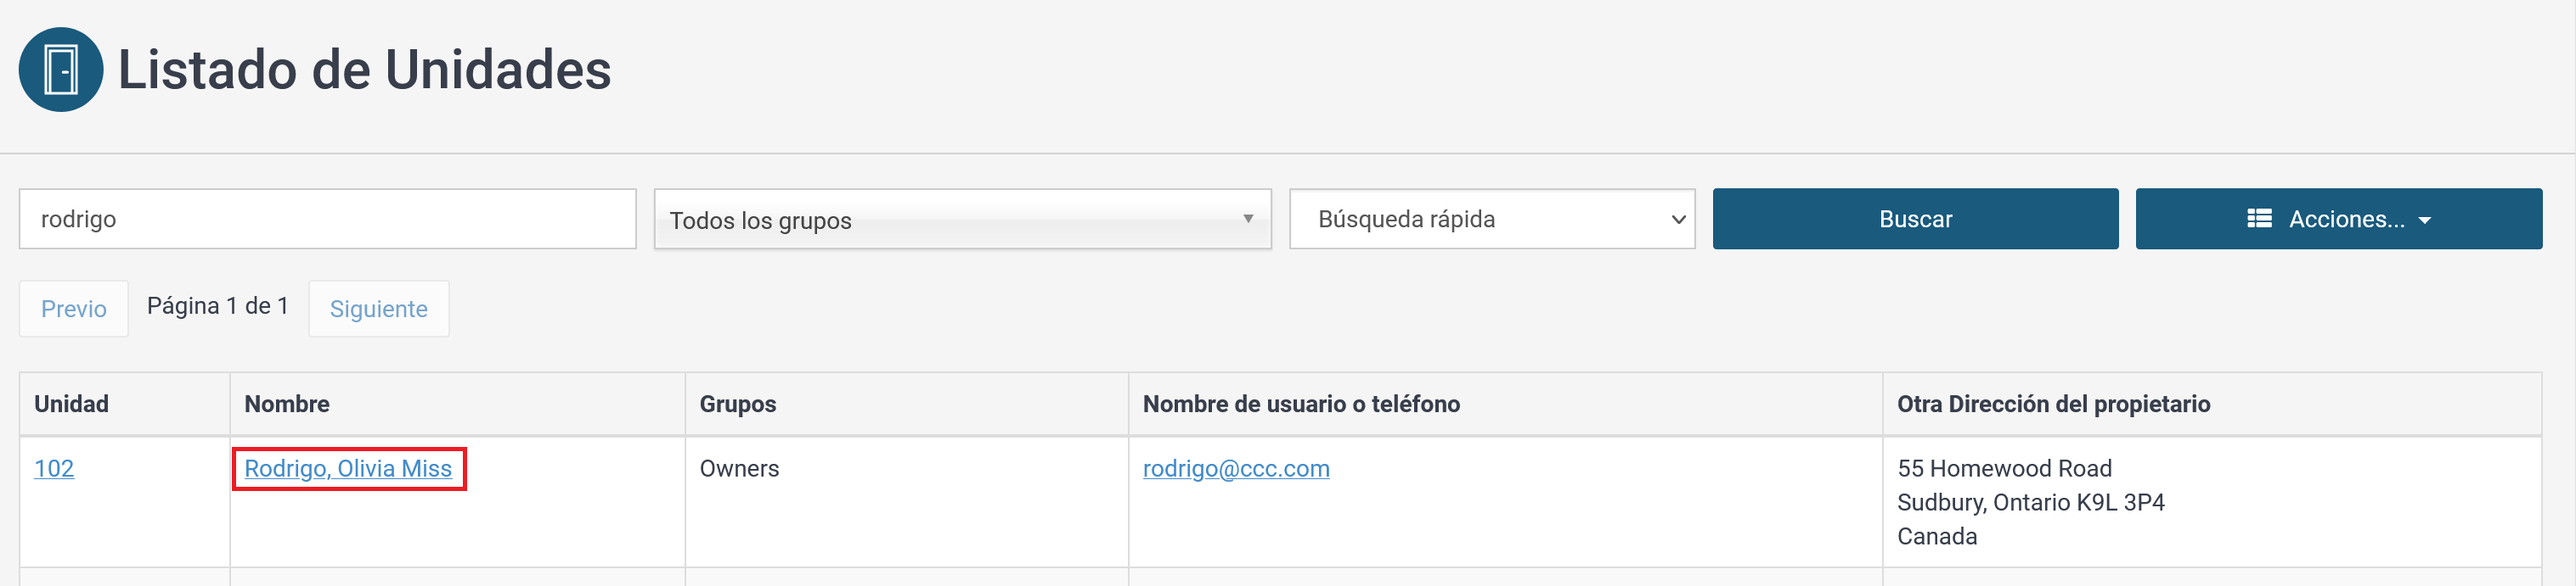Viewport: 2576px width, 586px height.
Task: Click the '55 Homewood Road' address text
Action: click(x=2004, y=468)
